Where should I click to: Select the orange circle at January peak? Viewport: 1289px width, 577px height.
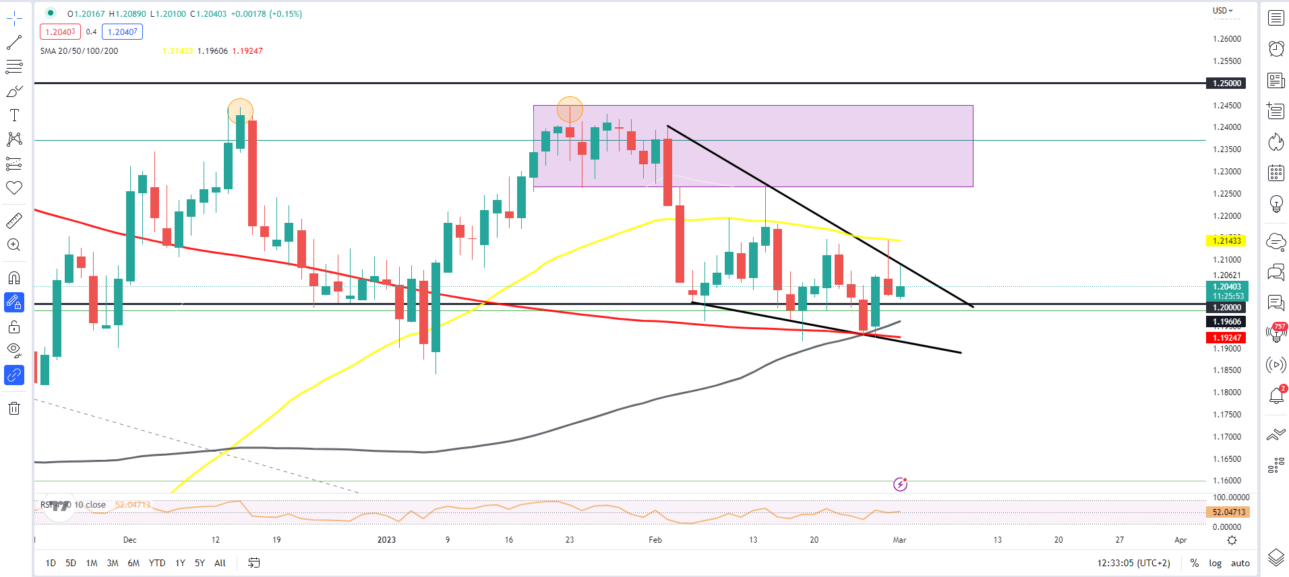[570, 109]
